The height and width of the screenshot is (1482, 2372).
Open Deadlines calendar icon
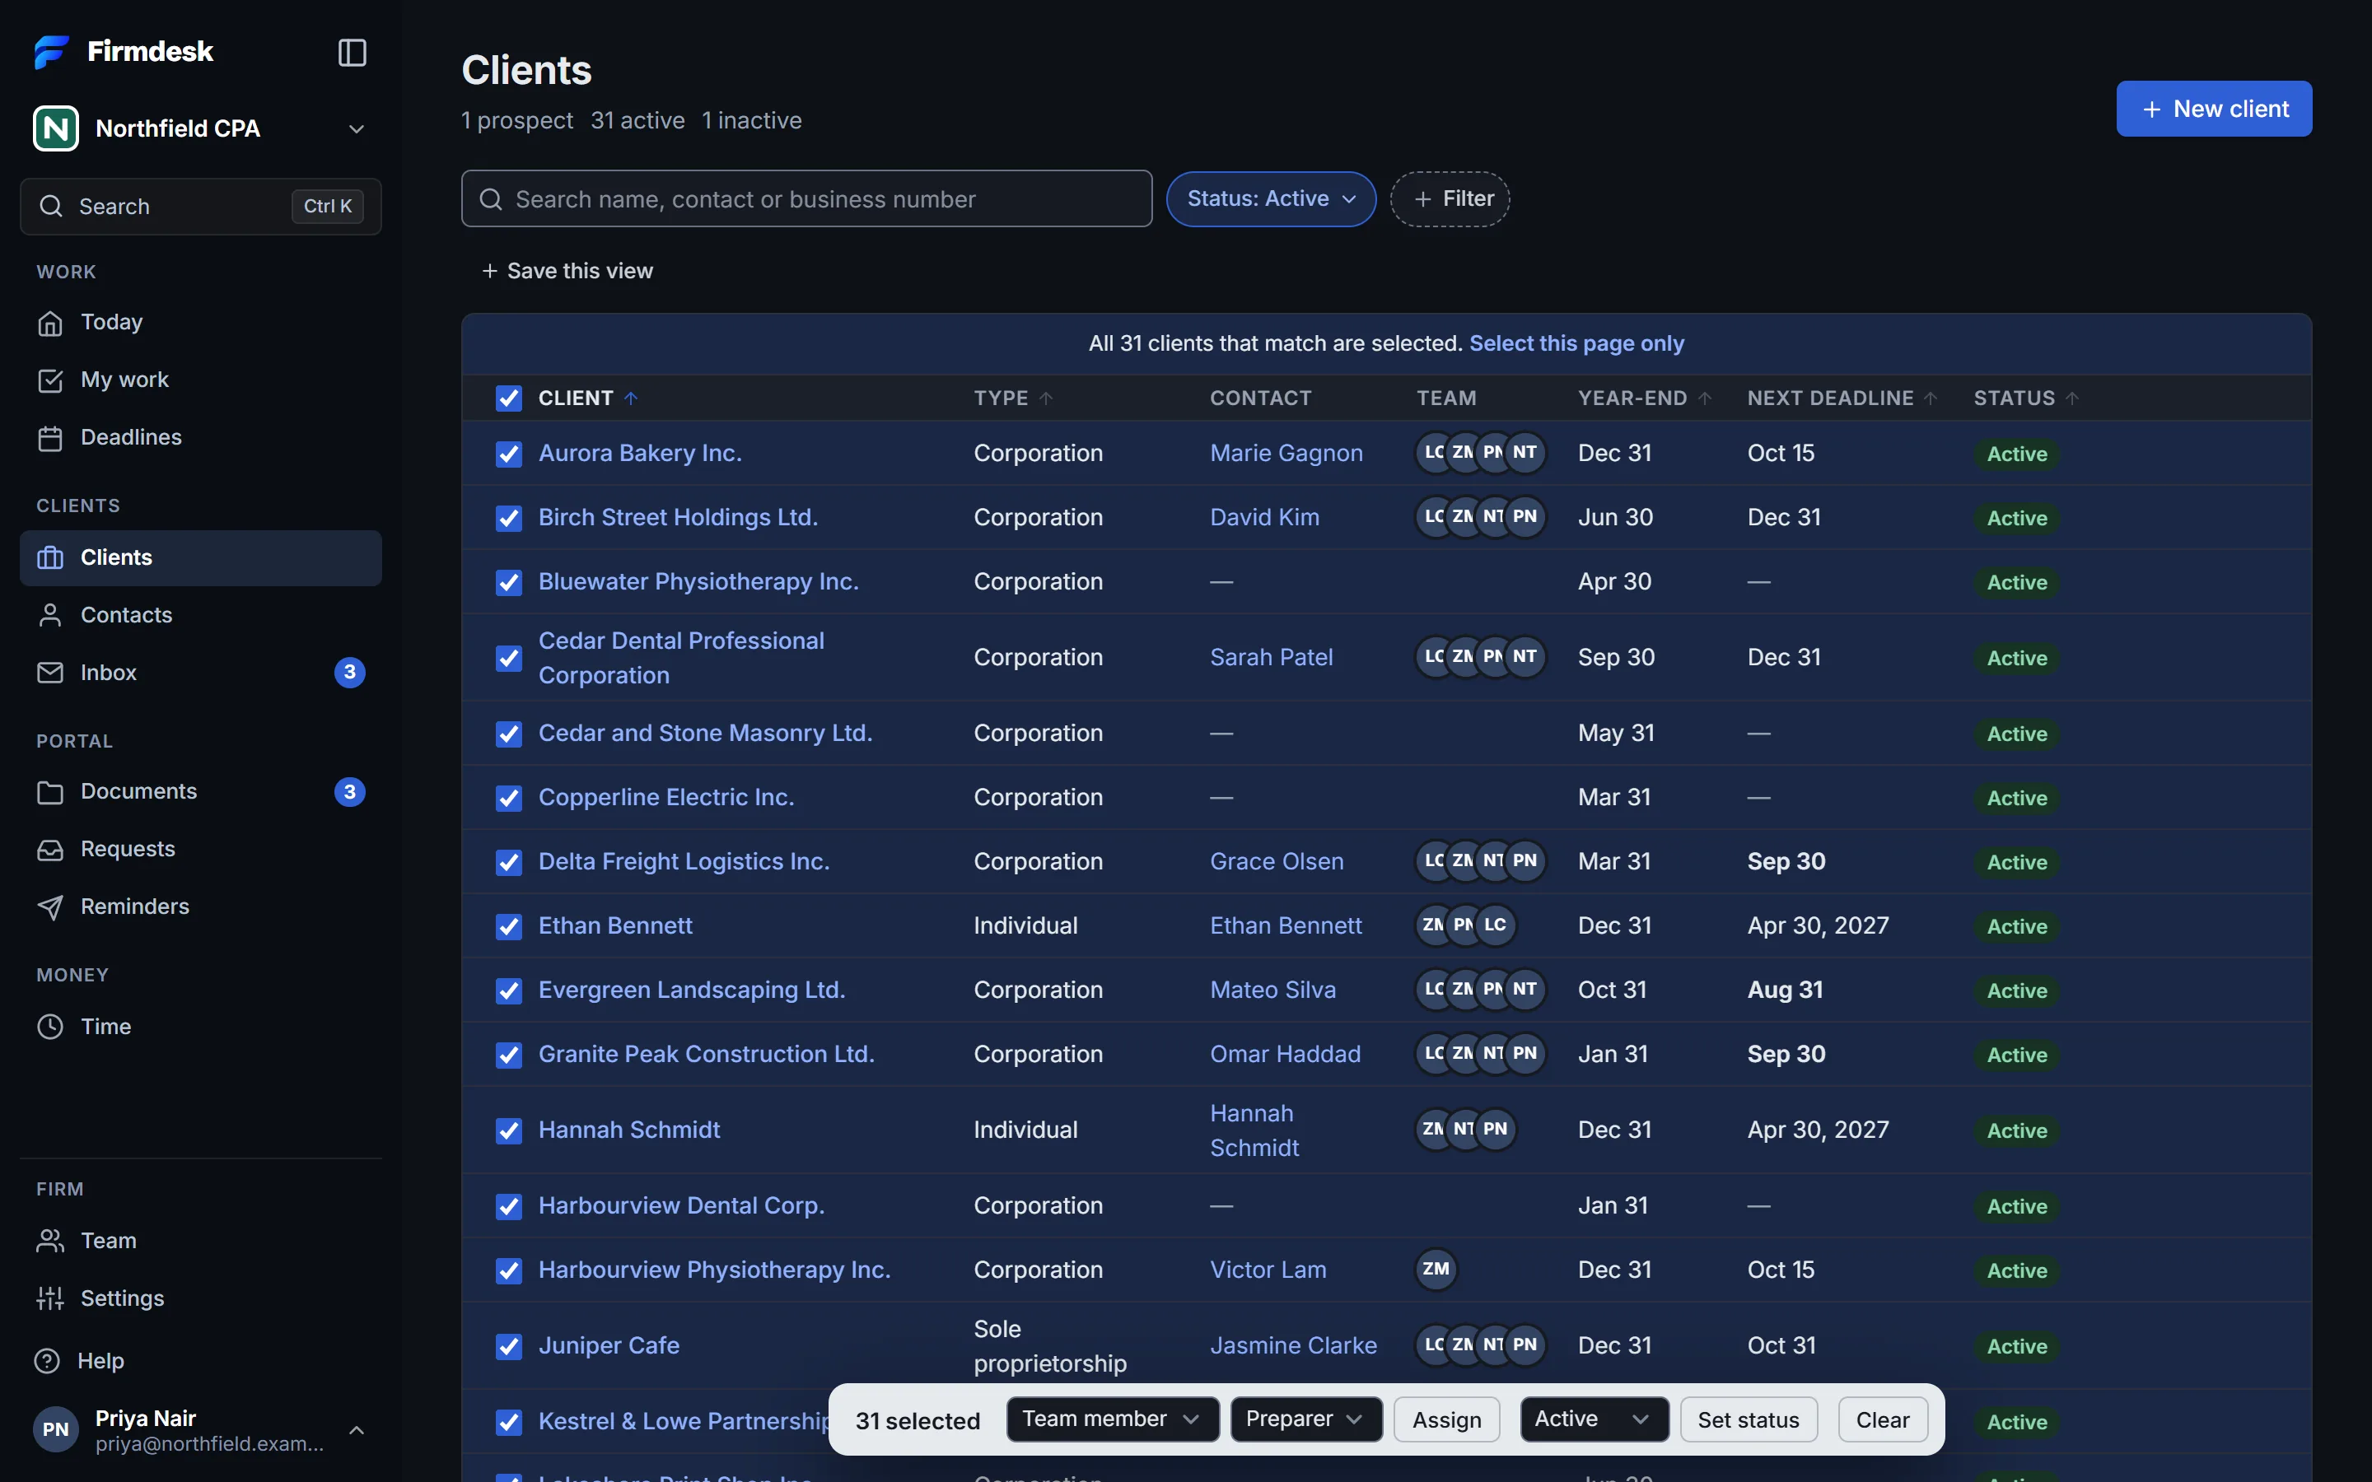click(50, 438)
